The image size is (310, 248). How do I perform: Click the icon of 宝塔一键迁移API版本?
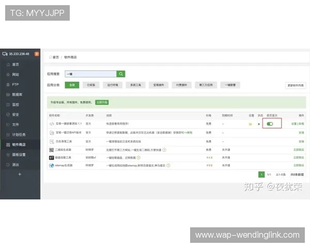52,133
